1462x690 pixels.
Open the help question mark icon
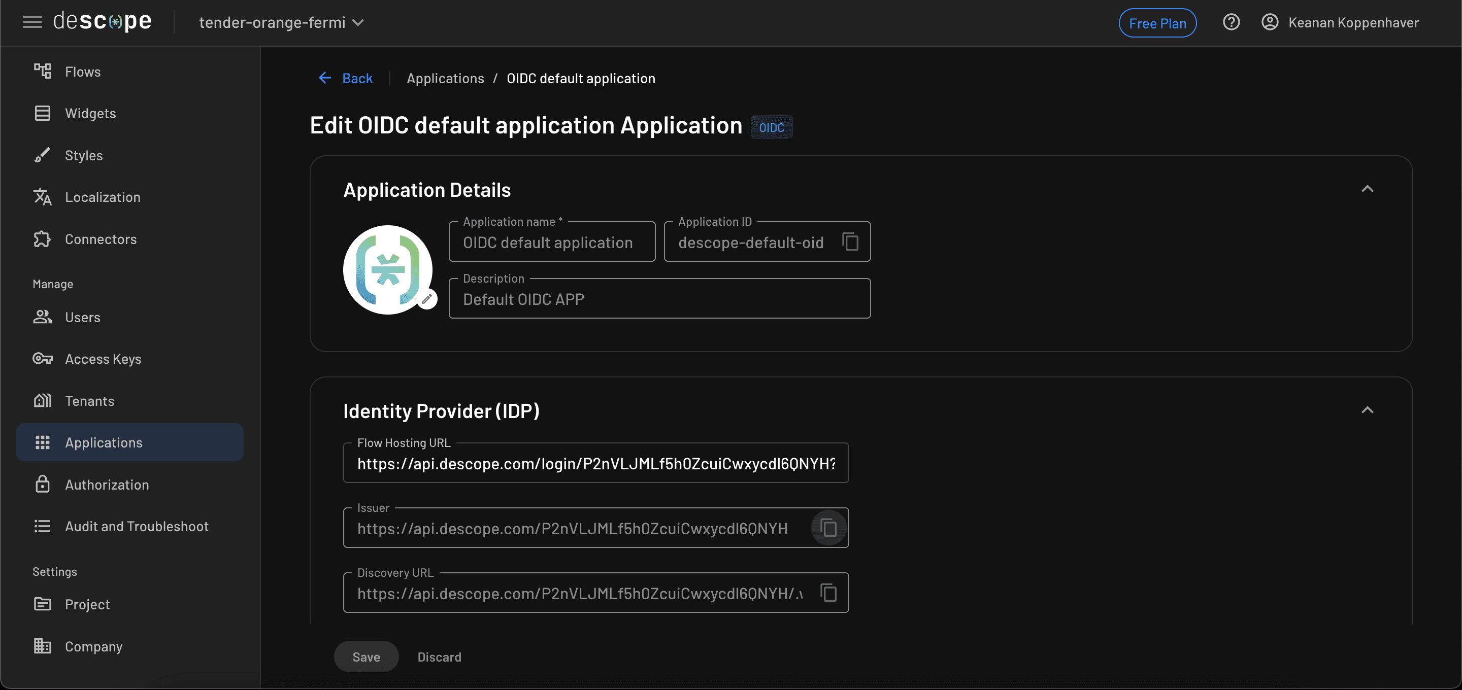1231,23
